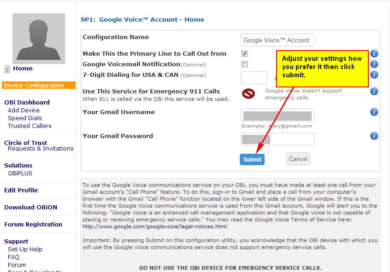390x272 pixels.
Task: Go to Add Device
Action: (x=24, y=110)
